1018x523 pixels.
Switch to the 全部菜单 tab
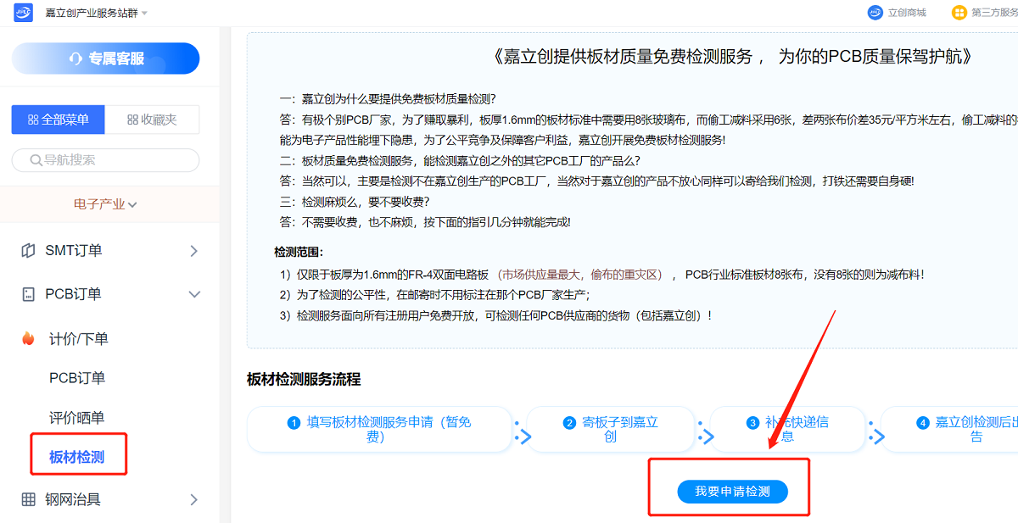pos(59,120)
